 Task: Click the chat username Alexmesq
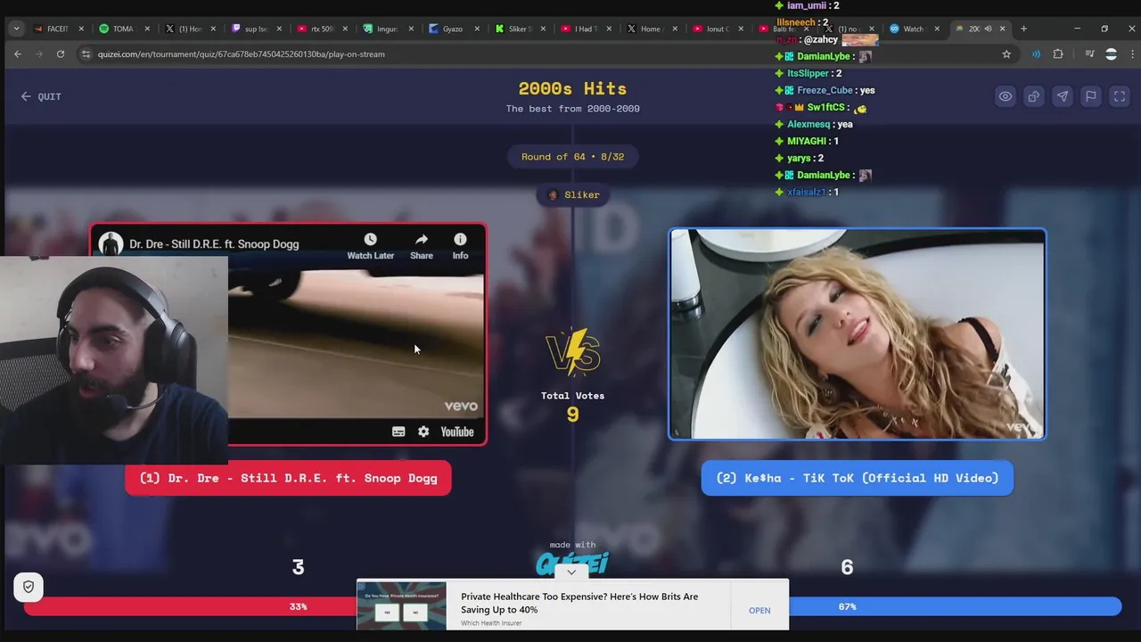coord(807,124)
